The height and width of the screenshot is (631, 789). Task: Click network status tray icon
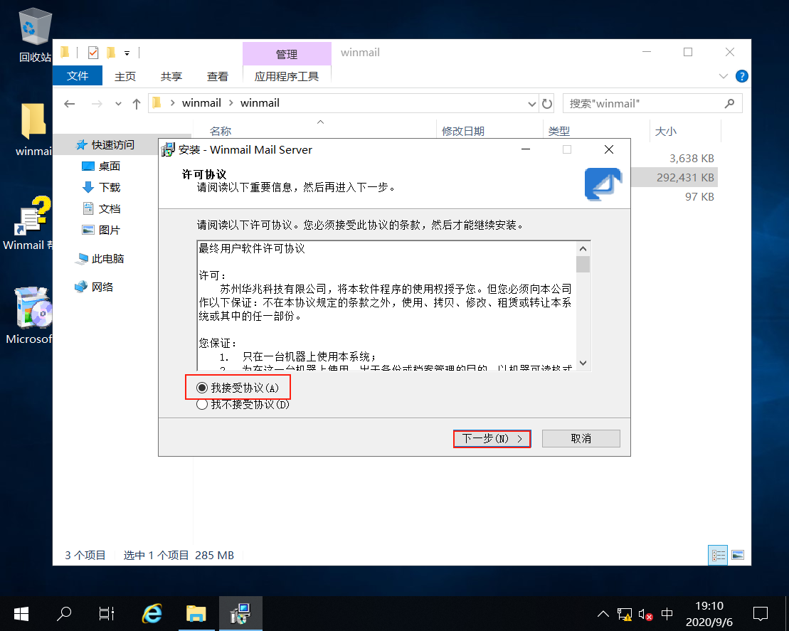click(625, 614)
